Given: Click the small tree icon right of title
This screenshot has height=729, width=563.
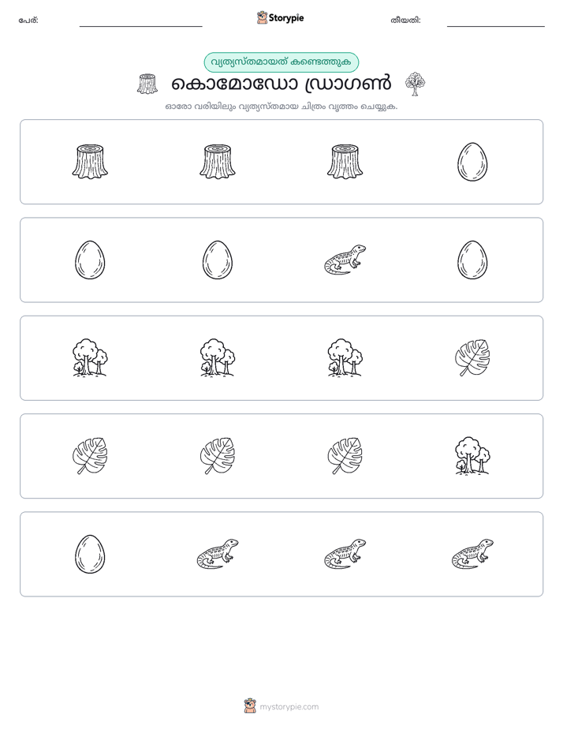Looking at the screenshot, I should coord(415,84).
